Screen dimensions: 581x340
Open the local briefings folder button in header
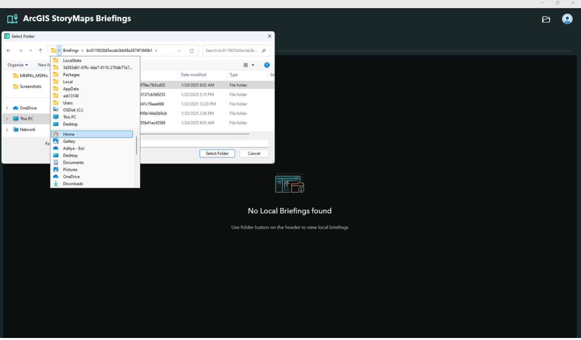pos(546,19)
